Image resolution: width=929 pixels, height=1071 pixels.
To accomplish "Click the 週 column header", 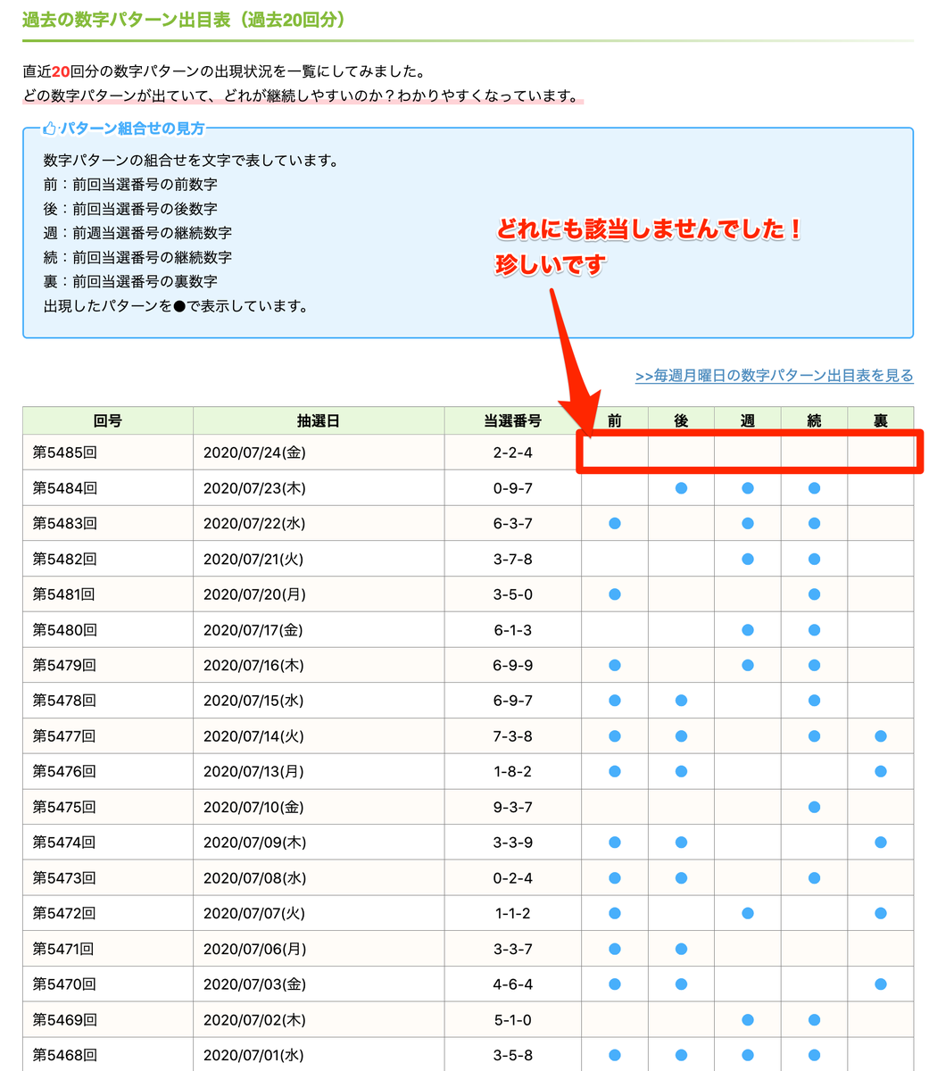I will click(x=748, y=420).
